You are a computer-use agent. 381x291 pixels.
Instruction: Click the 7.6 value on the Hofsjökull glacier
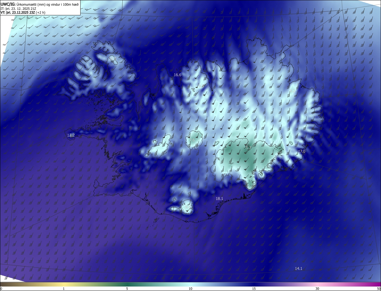[x=192, y=140]
